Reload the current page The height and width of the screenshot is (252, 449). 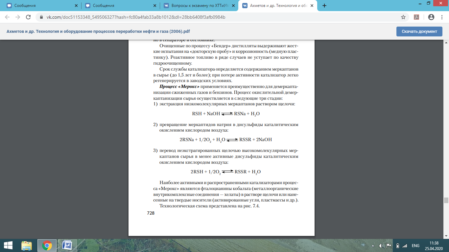(28, 17)
